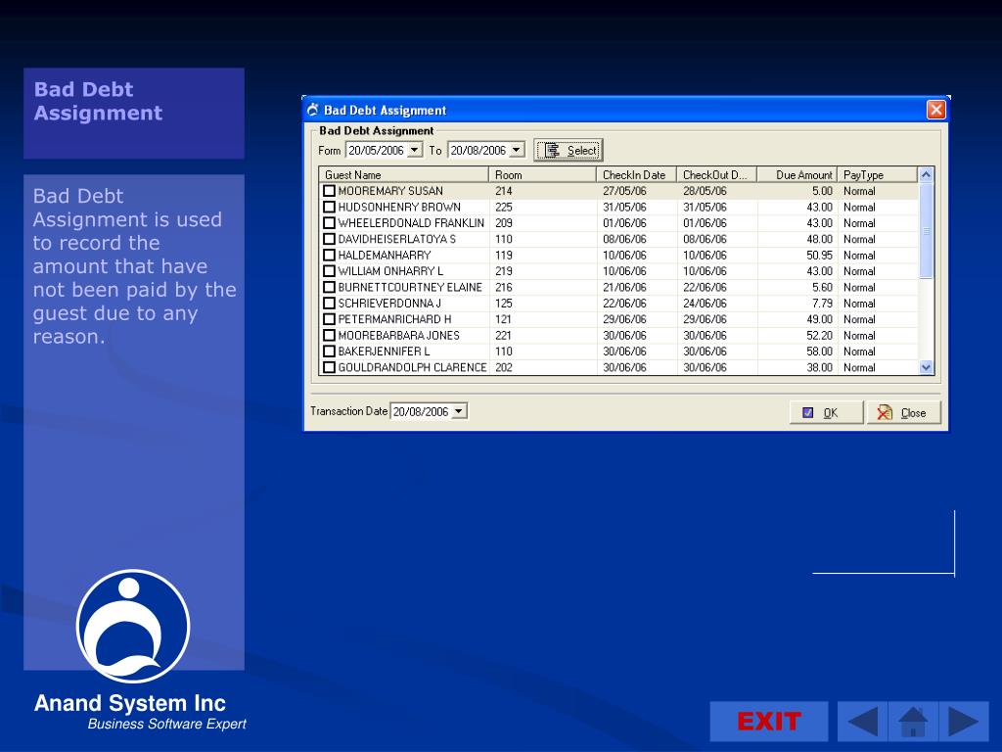Sort by Room column header
The height and width of the screenshot is (752, 1002).
click(x=542, y=174)
